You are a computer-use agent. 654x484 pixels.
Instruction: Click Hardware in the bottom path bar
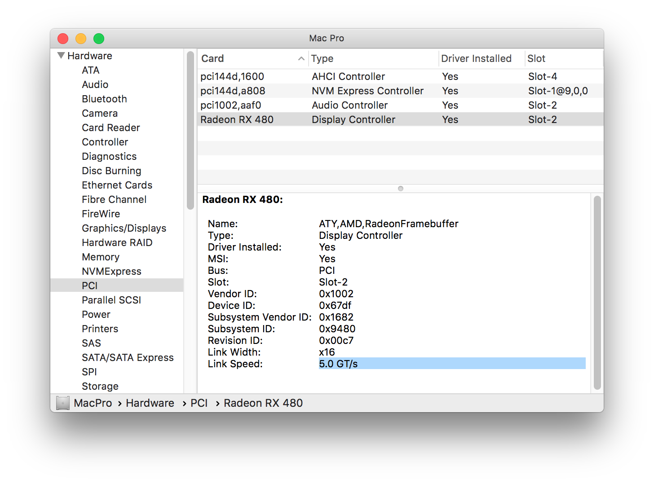coord(150,403)
